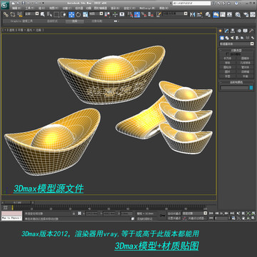Viewport: 257px width, 257px height.
Task: Click the Cylinder primitive button
Action: coord(228,67)
